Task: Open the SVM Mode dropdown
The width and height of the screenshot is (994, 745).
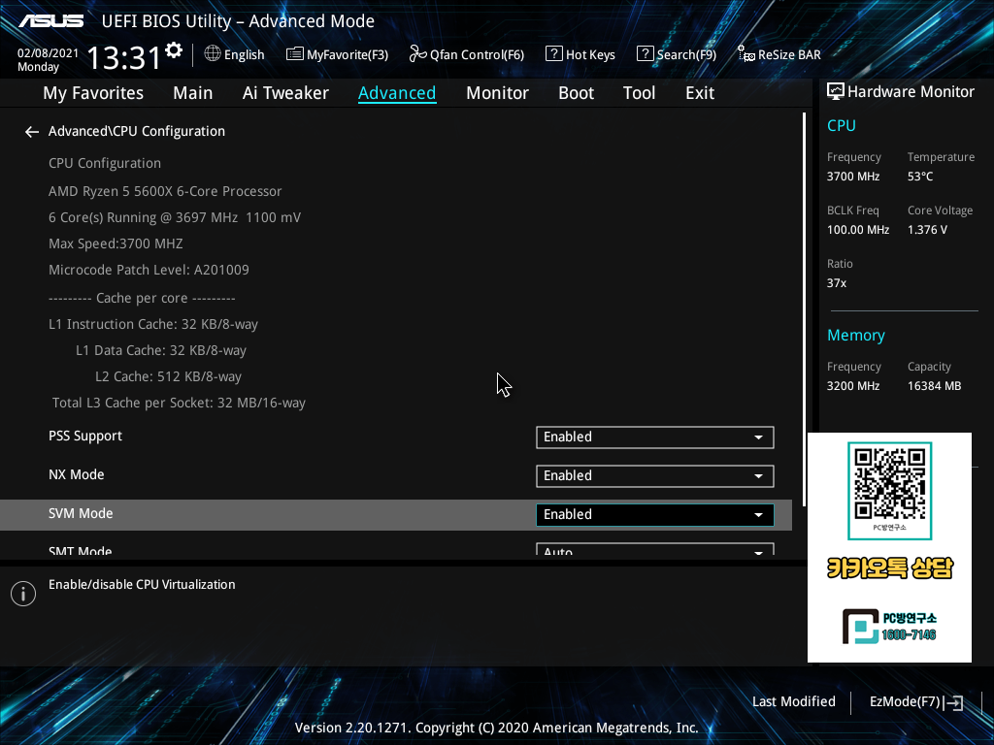Action: [x=655, y=514]
